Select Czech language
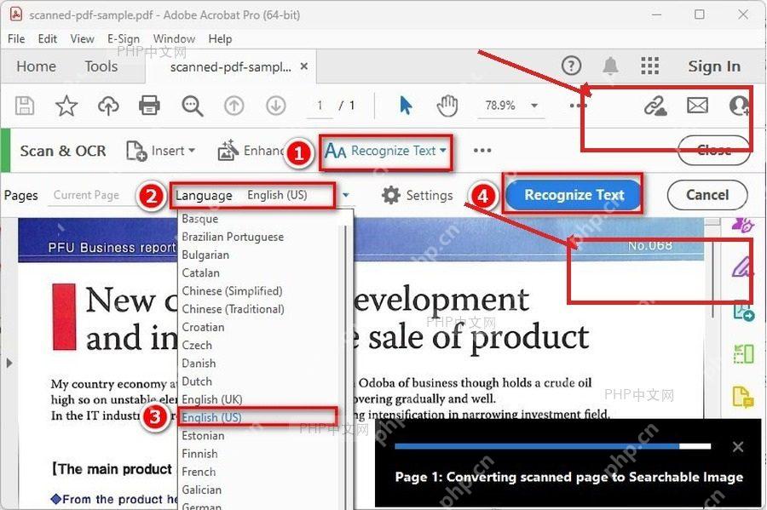 click(x=197, y=346)
